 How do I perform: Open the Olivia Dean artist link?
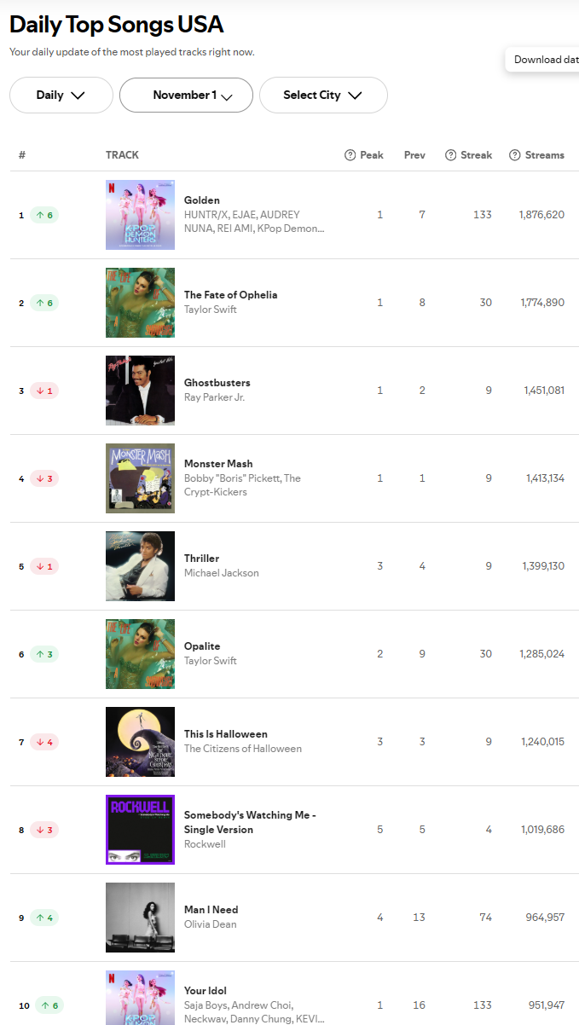211,924
